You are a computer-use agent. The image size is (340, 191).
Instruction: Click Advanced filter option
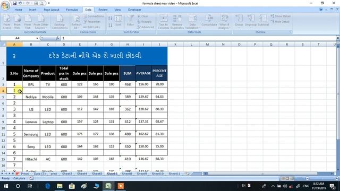tap(146, 27)
